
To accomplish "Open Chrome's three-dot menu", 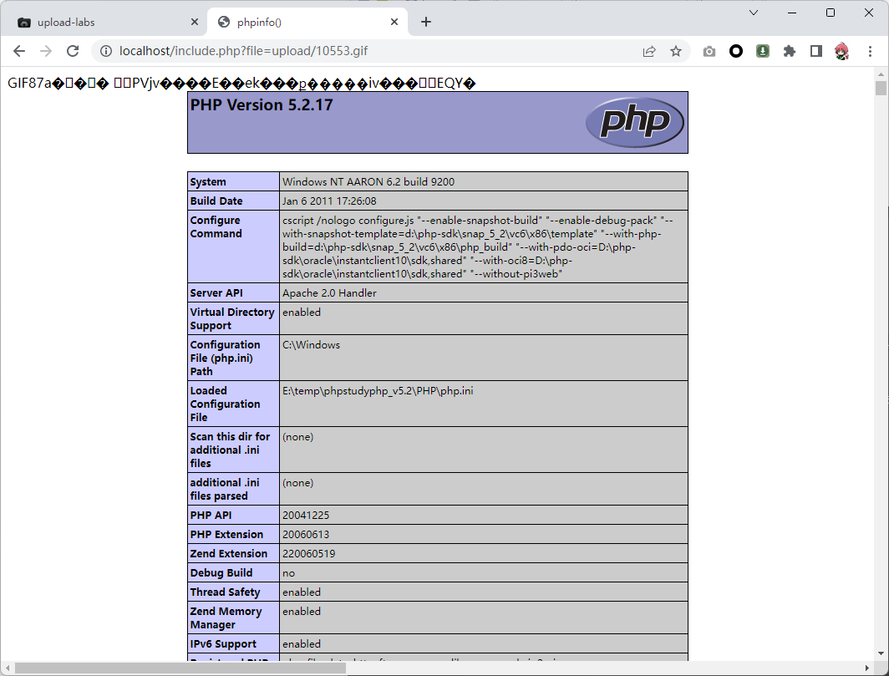I will (x=869, y=51).
